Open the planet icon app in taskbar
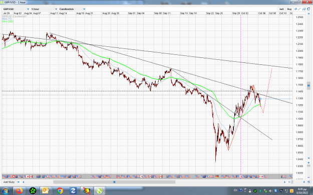Screen dimensions: 313x195 pos(87,191)
